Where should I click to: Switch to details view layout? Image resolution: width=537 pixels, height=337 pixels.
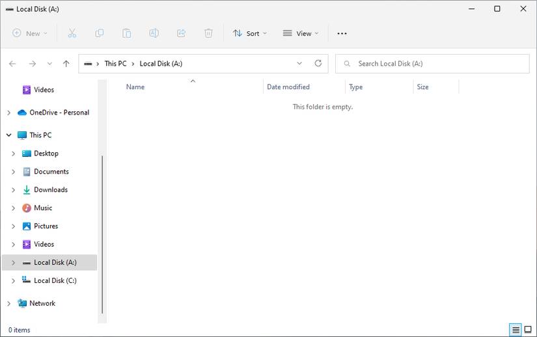[x=516, y=330]
